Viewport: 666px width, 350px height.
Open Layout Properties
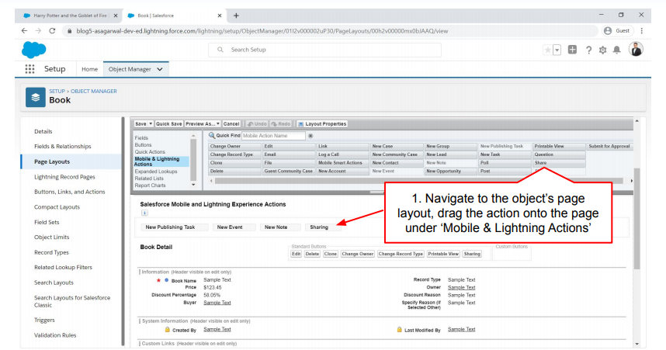pos(322,124)
